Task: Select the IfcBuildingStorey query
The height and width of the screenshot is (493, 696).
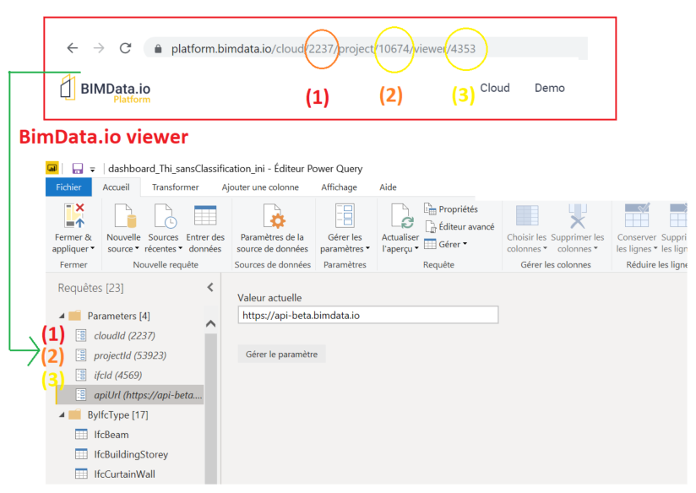Action: click(x=130, y=454)
